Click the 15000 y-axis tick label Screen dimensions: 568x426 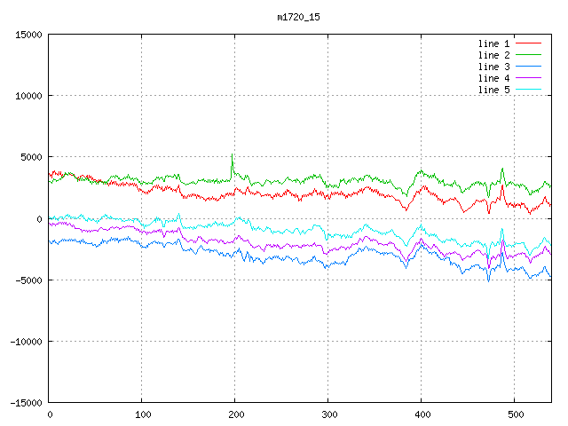coord(28,35)
